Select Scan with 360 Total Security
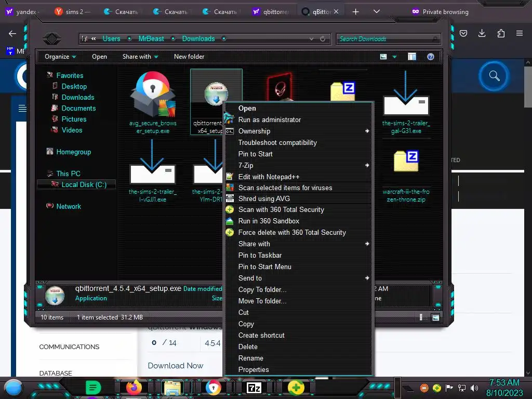The height and width of the screenshot is (399, 532). point(299,210)
